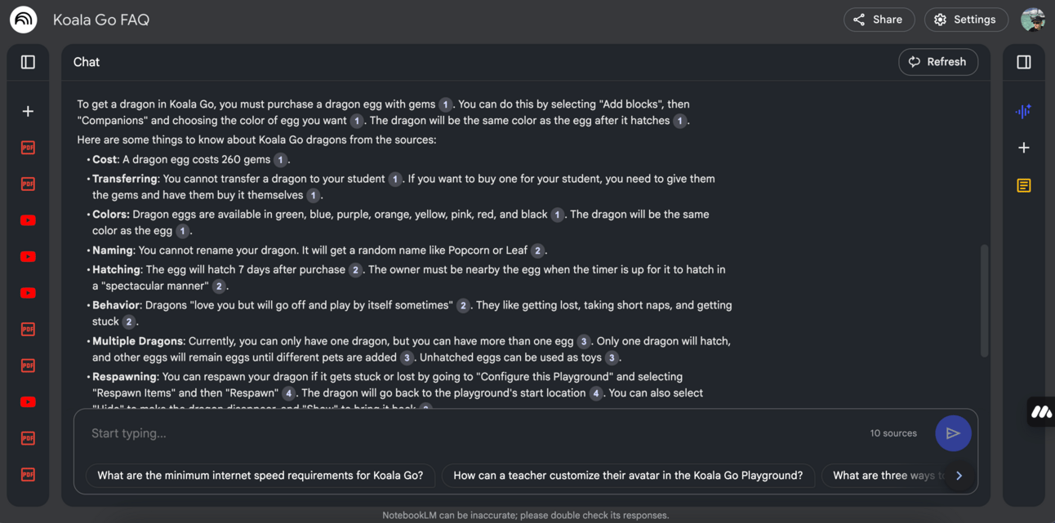The width and height of the screenshot is (1055, 523).
Task: Open Settings menu
Action: (965, 20)
